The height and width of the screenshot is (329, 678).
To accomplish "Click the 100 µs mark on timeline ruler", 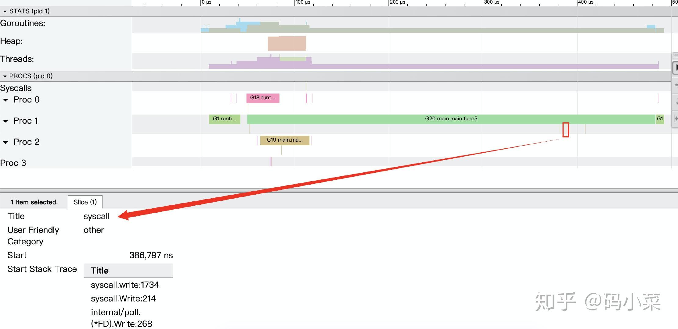I will 303,2.
